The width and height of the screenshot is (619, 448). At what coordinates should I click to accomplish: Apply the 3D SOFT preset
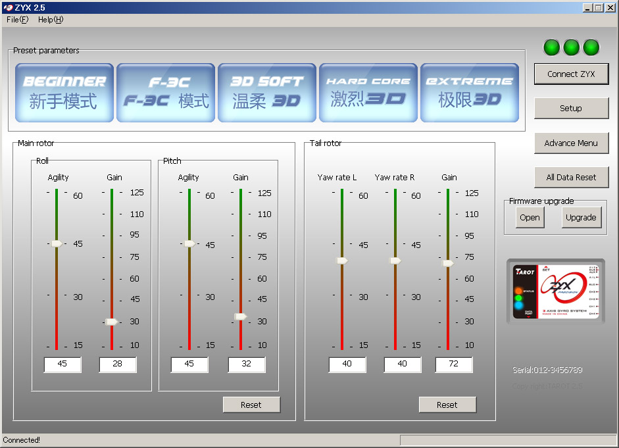267,93
